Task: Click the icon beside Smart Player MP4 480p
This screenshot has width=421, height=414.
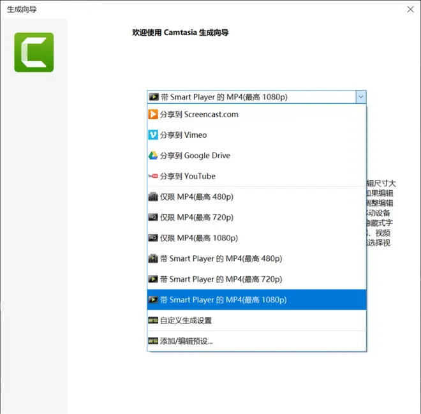Action: coord(153,258)
